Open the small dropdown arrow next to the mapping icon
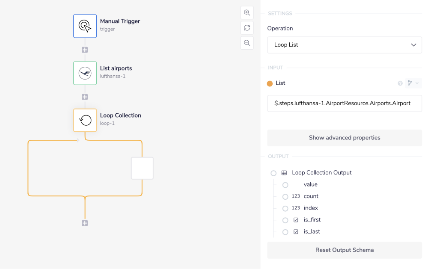 pos(416,83)
